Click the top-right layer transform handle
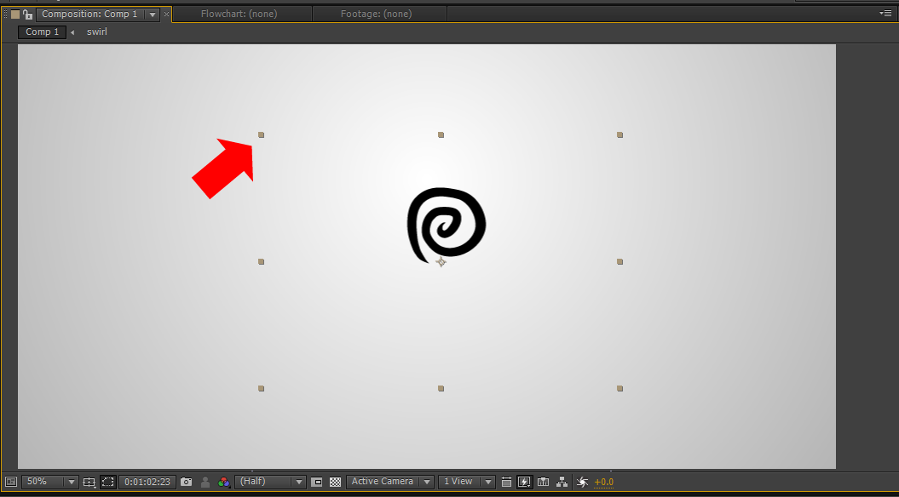 tap(620, 135)
